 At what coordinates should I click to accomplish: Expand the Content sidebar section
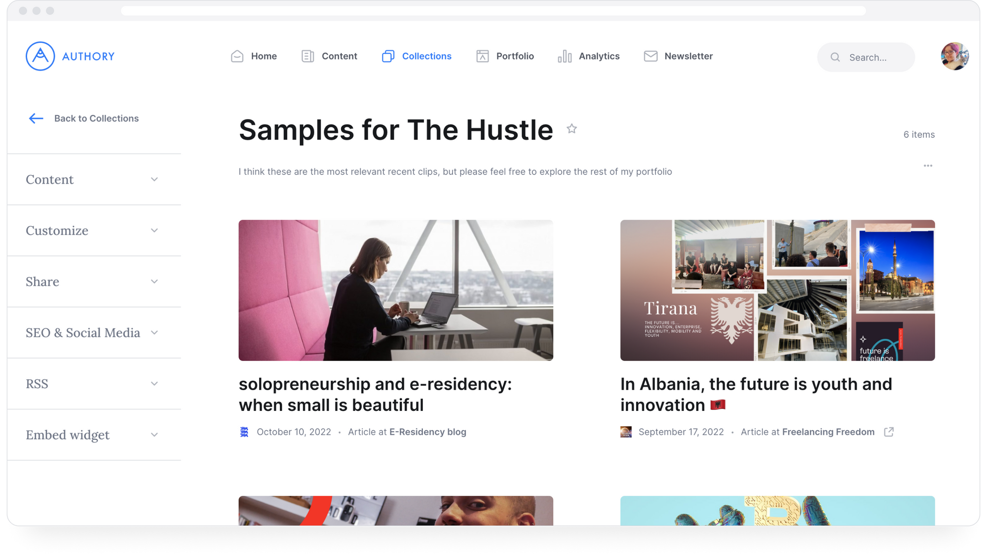pos(94,180)
